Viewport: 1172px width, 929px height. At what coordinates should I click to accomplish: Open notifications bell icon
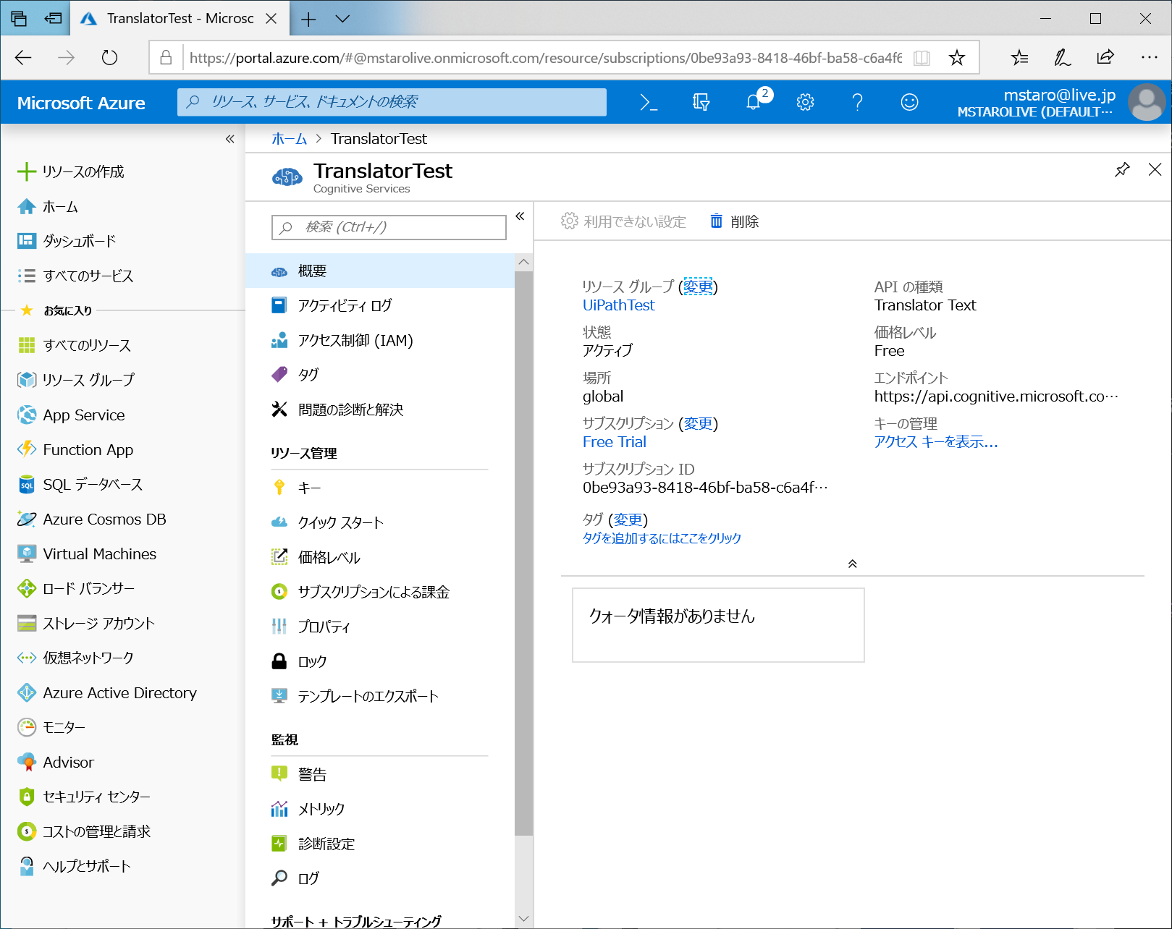pos(754,103)
